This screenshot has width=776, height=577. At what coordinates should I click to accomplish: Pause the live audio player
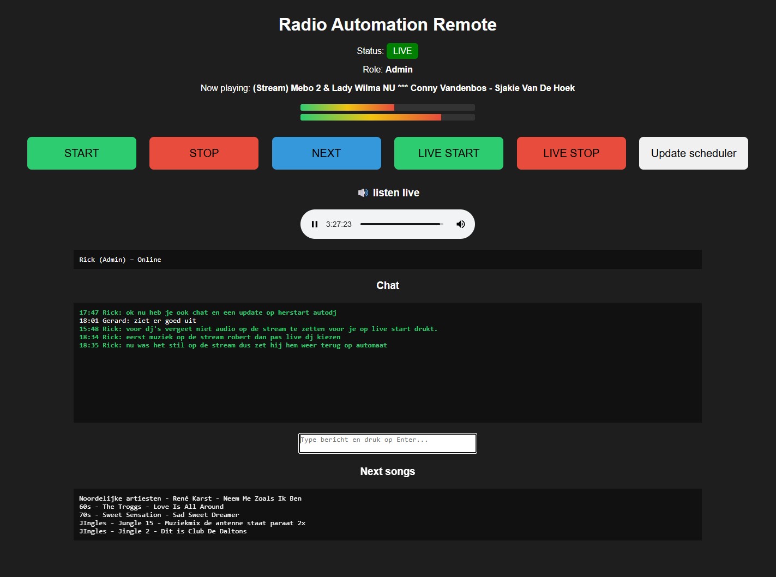pos(315,224)
